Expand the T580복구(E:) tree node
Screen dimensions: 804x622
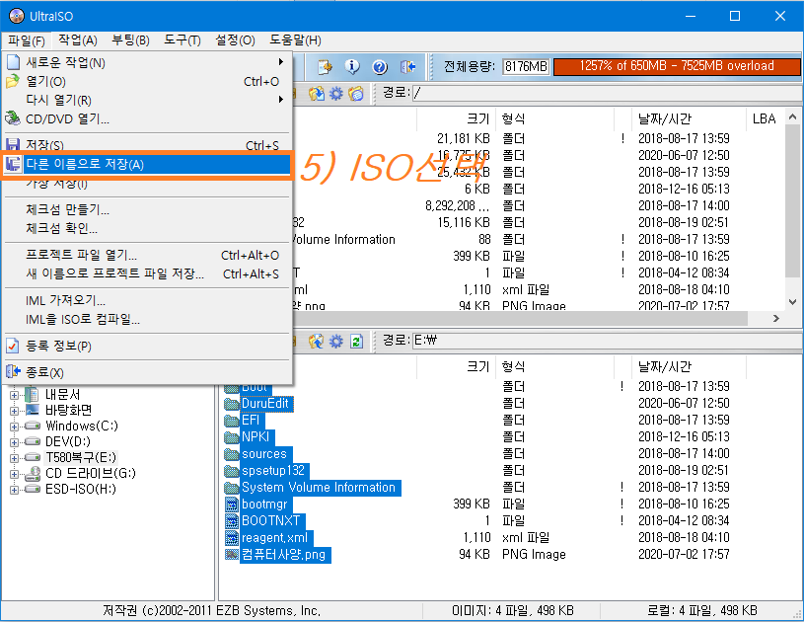[14, 458]
